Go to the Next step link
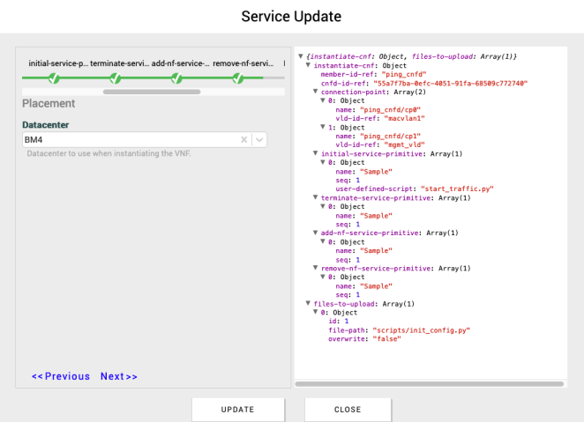 click(119, 376)
